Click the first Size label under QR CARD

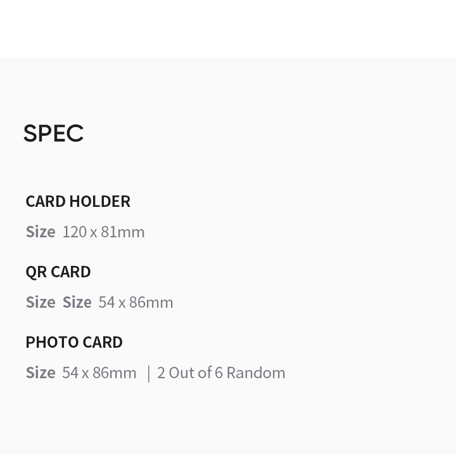[41, 302]
